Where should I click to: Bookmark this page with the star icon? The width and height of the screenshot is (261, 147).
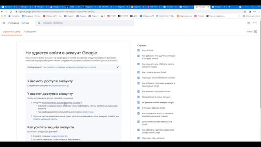tap(245, 12)
